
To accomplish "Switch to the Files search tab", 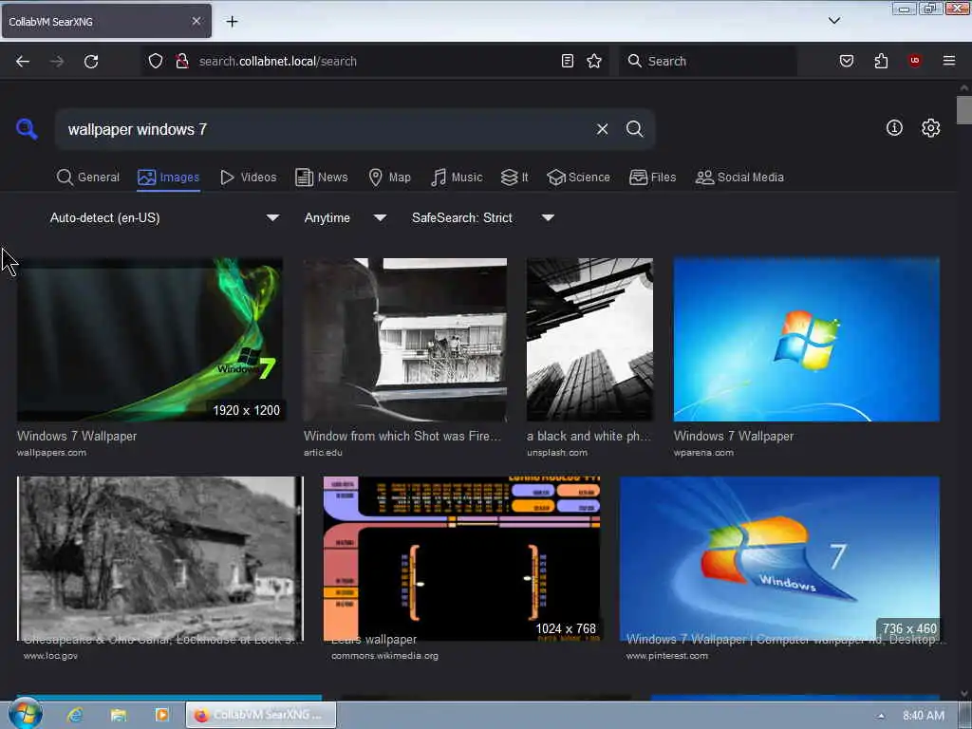I will 652,178.
